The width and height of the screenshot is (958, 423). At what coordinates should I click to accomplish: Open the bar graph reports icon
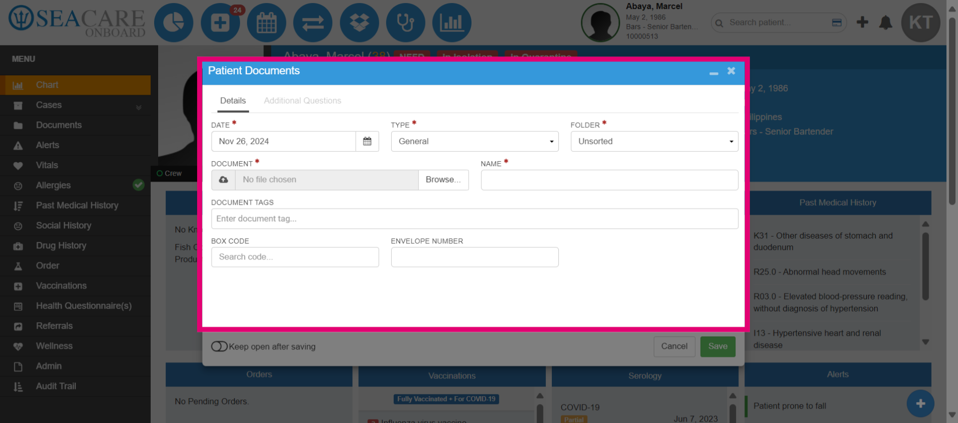(x=452, y=23)
